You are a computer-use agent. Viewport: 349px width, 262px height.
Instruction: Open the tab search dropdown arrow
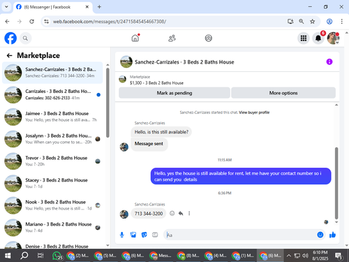tap(6, 7)
